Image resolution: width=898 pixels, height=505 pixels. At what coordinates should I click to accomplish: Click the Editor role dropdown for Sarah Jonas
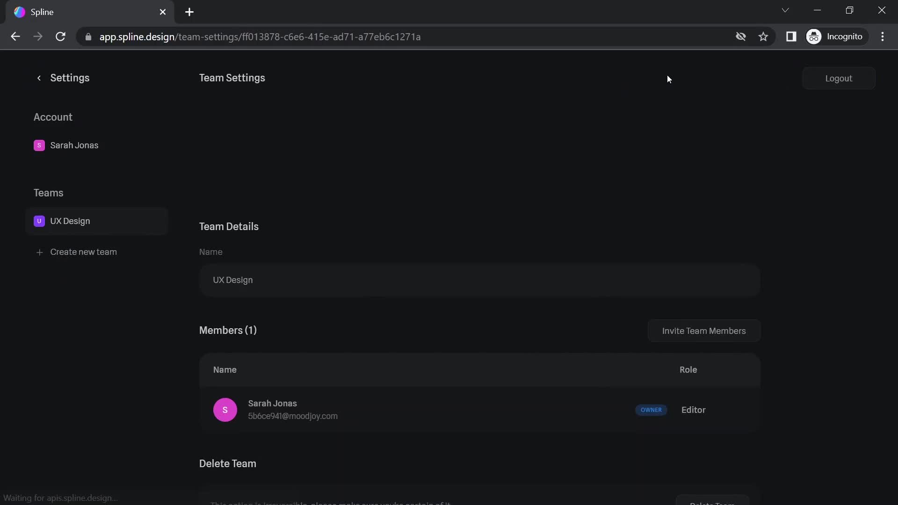coord(693,410)
